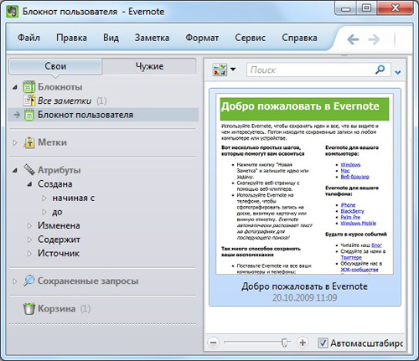Switch to the Чужие tab

[149, 66]
